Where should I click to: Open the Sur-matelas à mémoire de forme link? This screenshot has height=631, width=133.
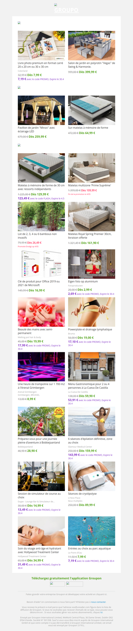[x=88, y=128]
